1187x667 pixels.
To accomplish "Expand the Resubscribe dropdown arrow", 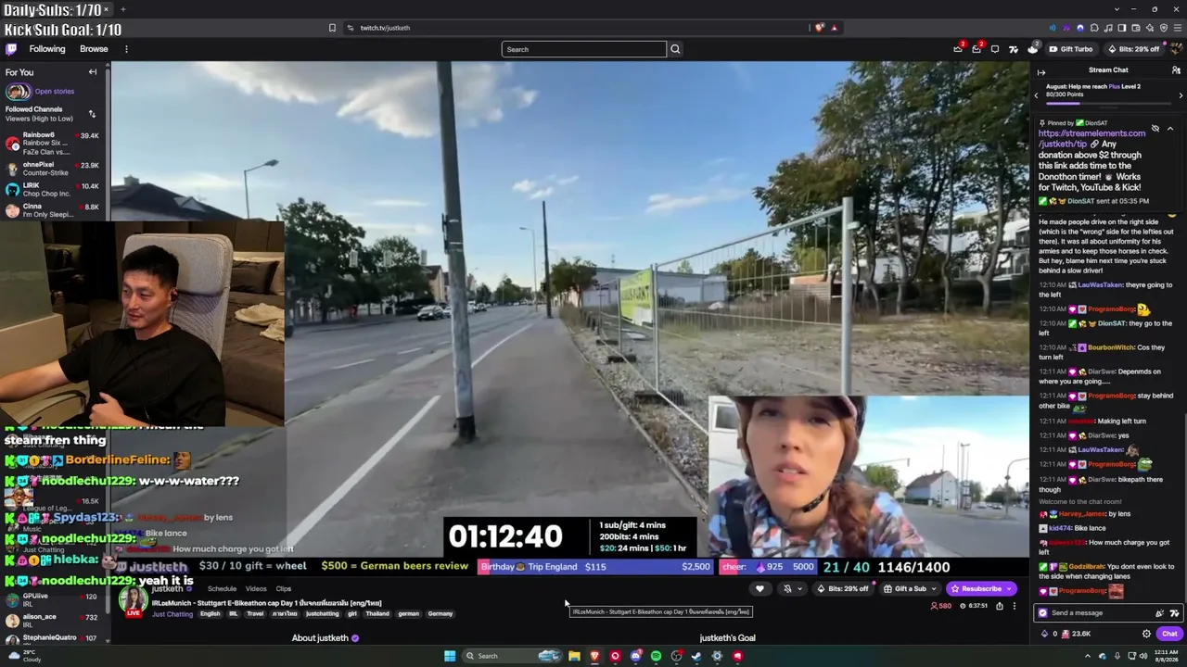I will (x=1010, y=589).
